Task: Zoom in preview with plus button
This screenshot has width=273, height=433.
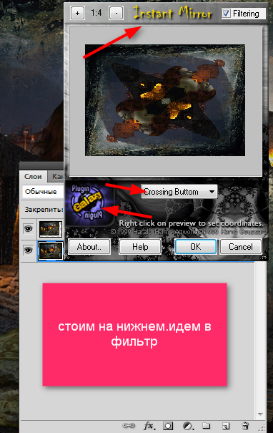Action: coord(77,14)
